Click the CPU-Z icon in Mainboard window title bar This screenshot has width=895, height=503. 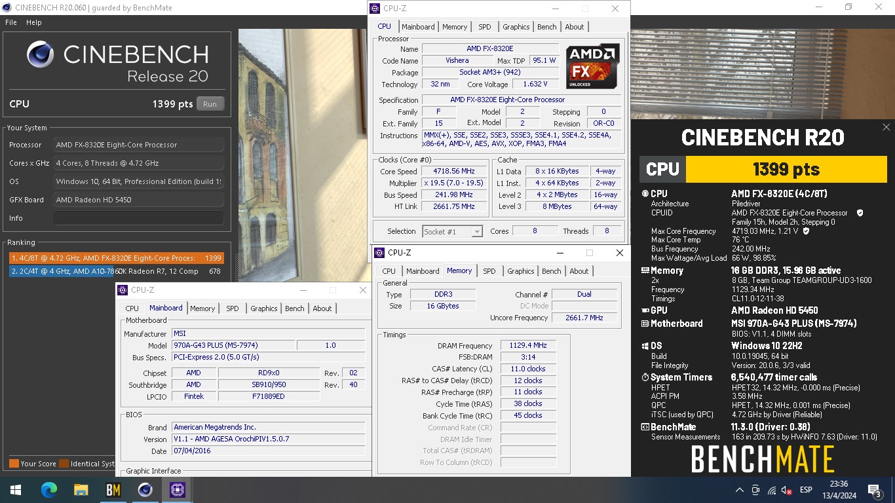[x=123, y=290]
